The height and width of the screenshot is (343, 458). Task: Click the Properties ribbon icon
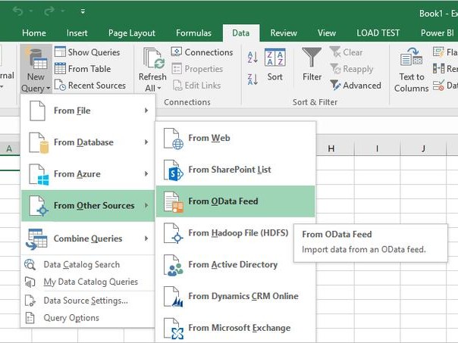point(177,69)
